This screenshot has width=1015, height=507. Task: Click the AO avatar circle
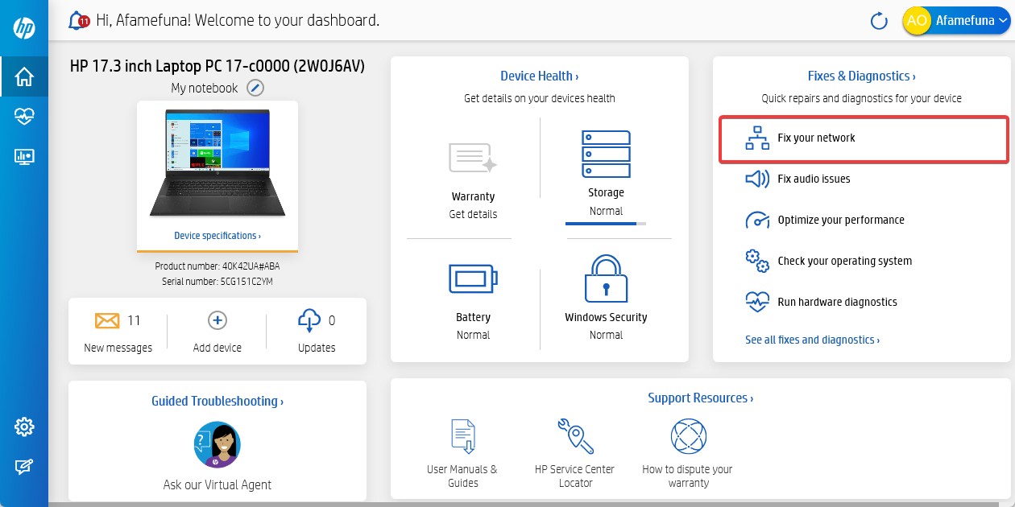917,21
